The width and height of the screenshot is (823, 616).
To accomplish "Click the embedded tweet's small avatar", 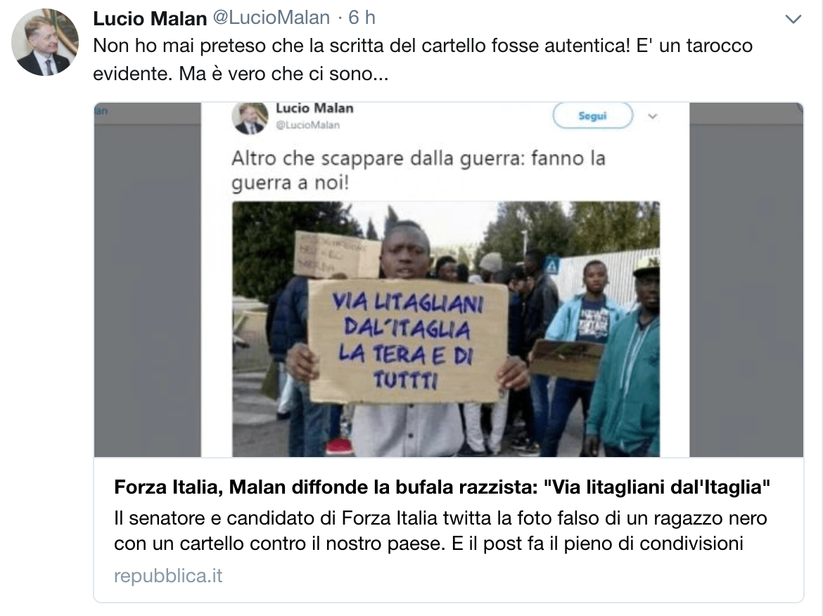I will (x=250, y=117).
